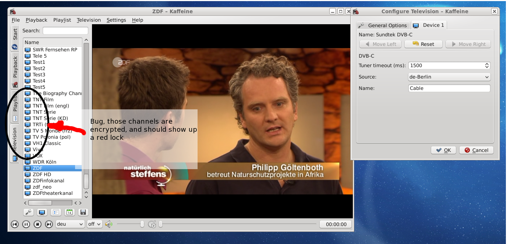Image resolution: width=507 pixels, height=244 pixels.
Task: Open the program guide calendar icon
Action: click(70, 212)
